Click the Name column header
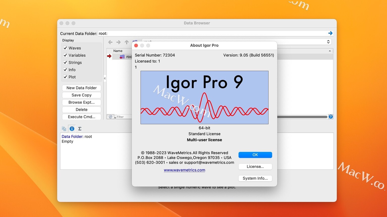The width and height of the screenshot is (387, 217). click(118, 51)
